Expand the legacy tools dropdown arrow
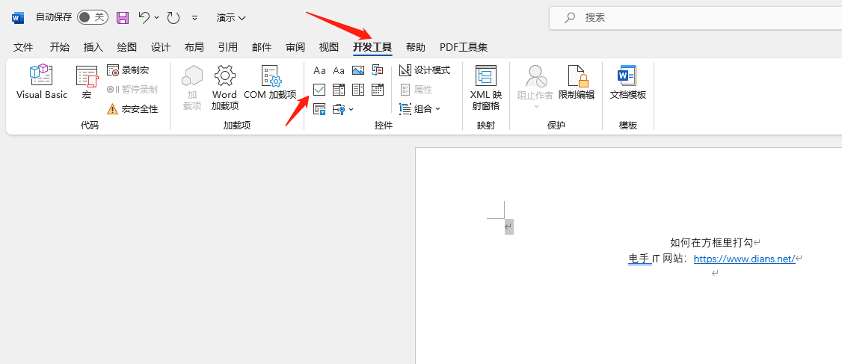This screenshot has height=364, width=842. coord(351,110)
